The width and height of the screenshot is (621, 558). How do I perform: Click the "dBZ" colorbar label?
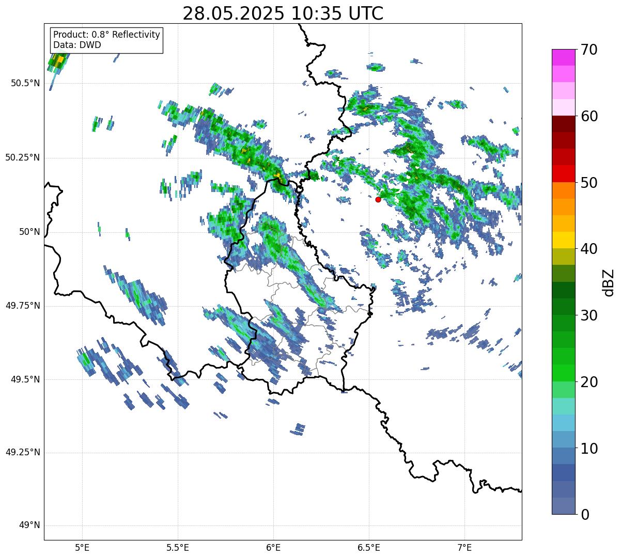tap(609, 282)
